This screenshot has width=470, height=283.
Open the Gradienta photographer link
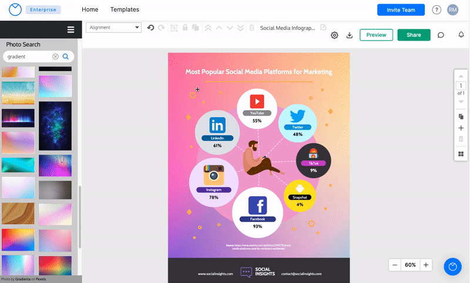click(x=23, y=279)
